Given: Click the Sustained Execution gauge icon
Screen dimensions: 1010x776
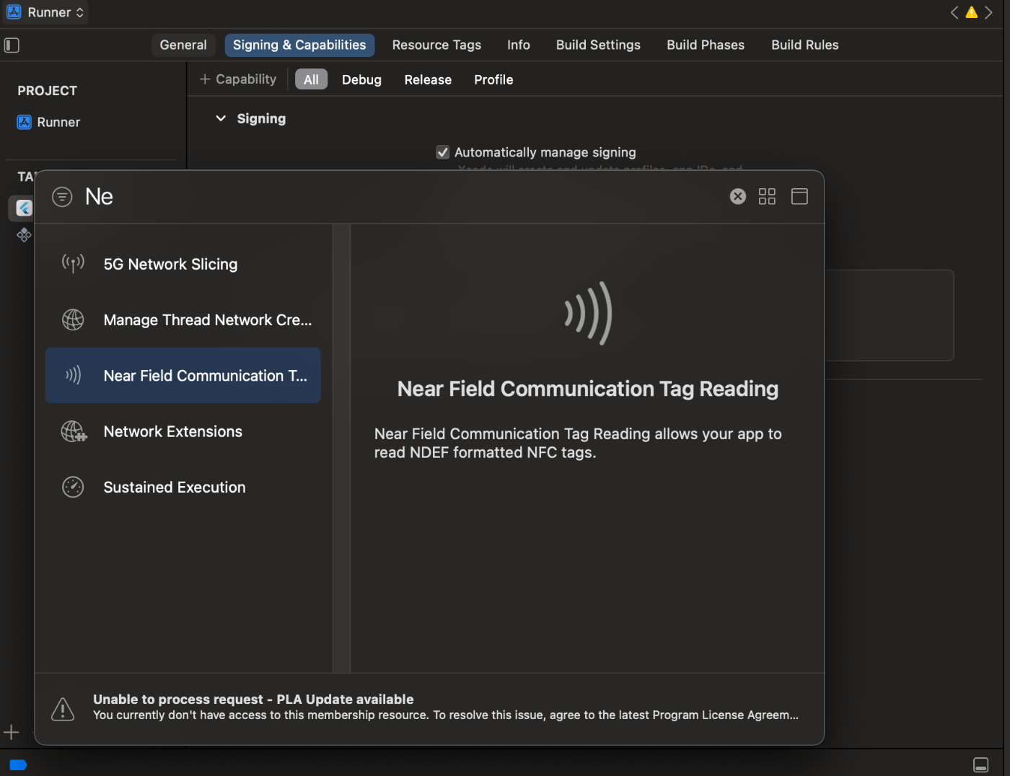Looking at the screenshot, I should (x=73, y=487).
